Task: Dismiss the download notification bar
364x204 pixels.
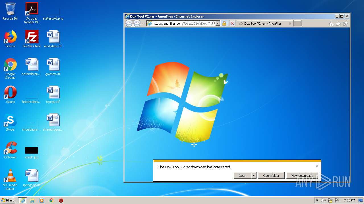Action: 317,166
